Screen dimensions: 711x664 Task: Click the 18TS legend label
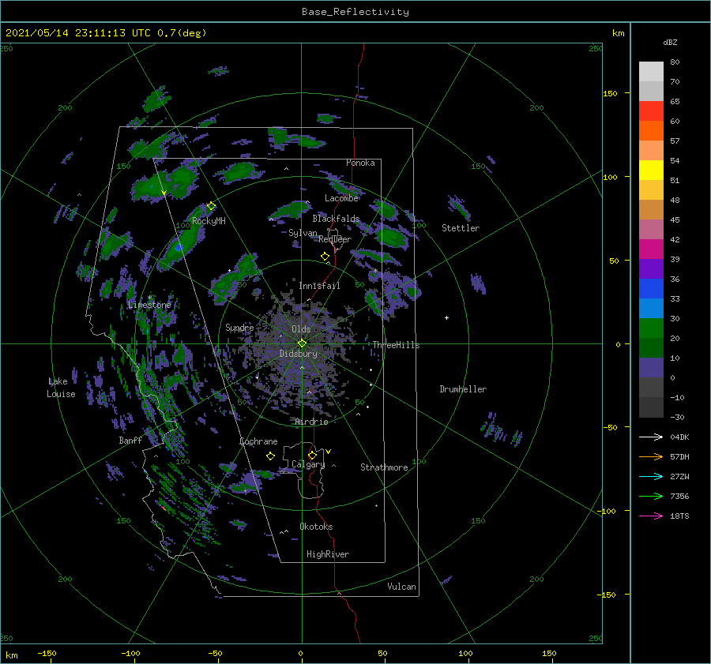679,516
